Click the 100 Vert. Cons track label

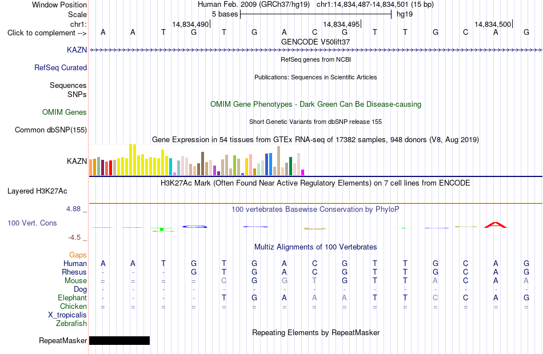pyautogui.click(x=32, y=223)
